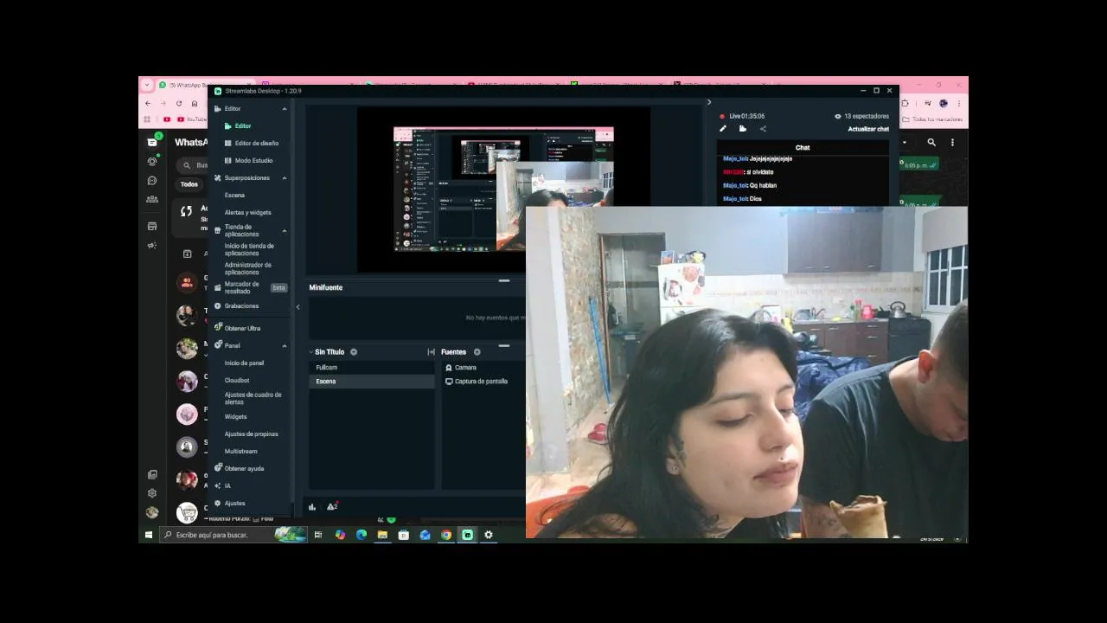This screenshot has width=1107, height=623.
Task: Click the 13 espectadores viewer count eye
Action: [838, 116]
